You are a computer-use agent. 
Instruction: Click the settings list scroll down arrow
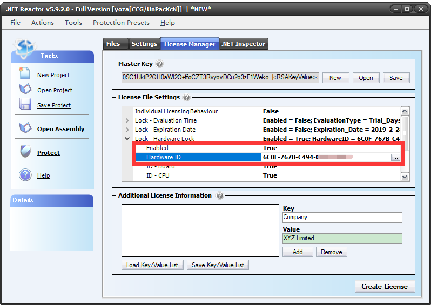[405, 177]
